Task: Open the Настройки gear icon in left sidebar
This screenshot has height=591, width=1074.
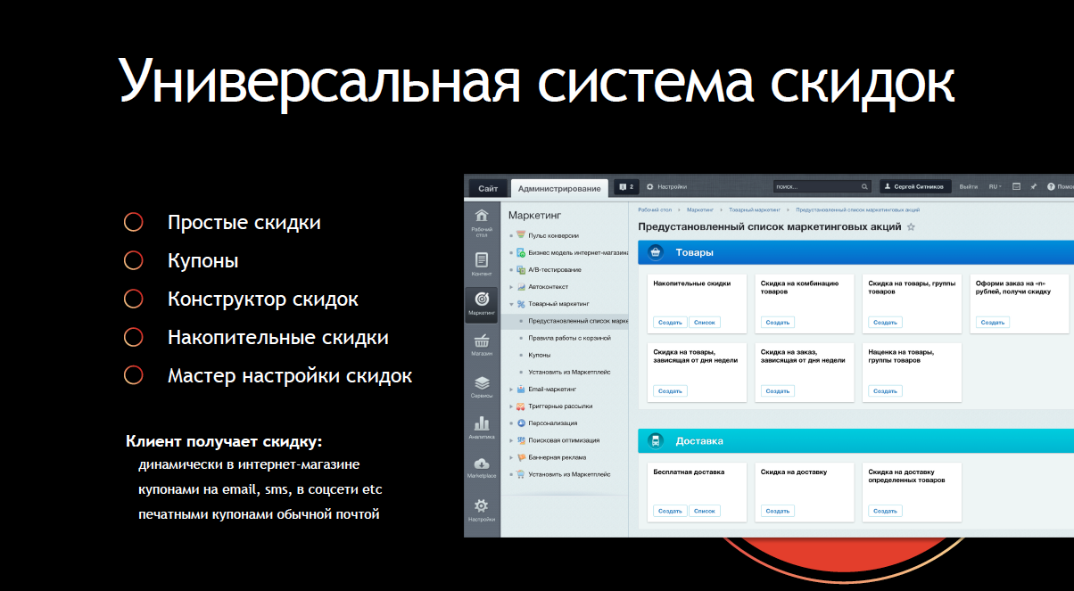Action: click(x=482, y=505)
